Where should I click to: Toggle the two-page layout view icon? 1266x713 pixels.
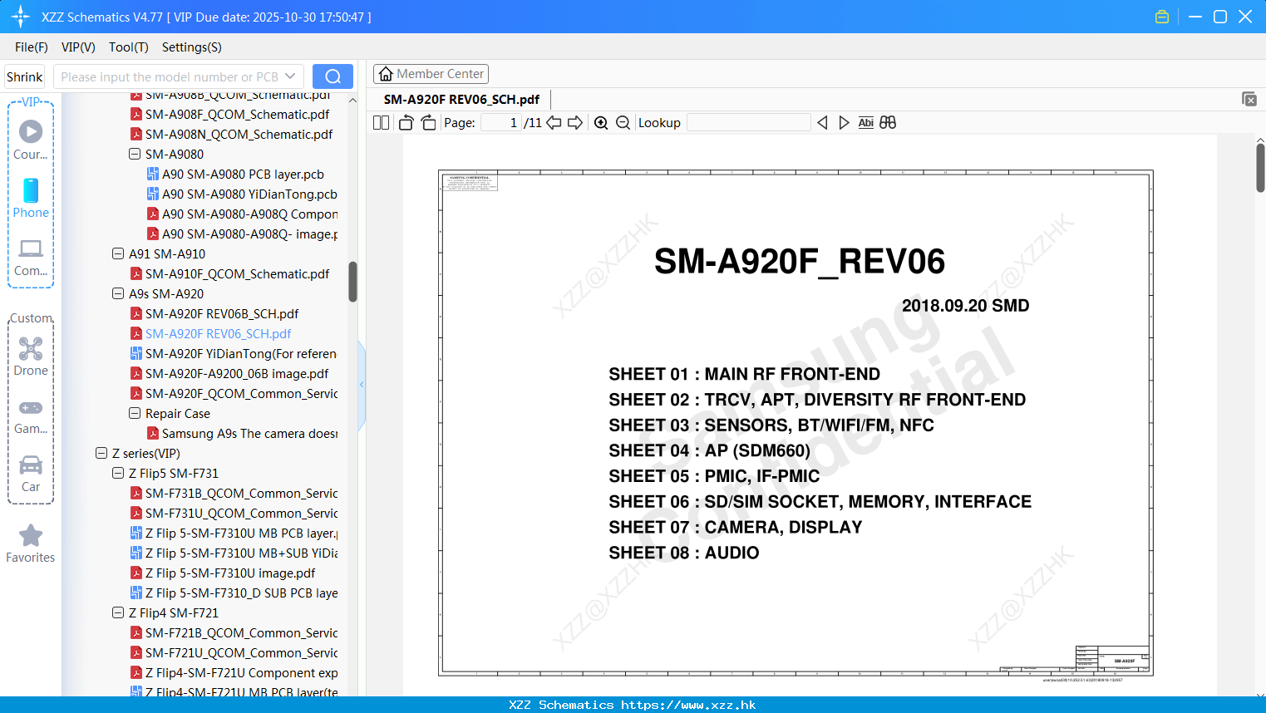382,122
